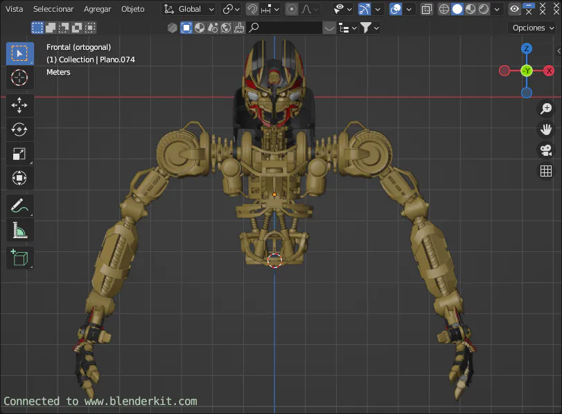Screen dimensions: 562x414
Task: Click the "Meters" unit label
Action: (x=58, y=72)
